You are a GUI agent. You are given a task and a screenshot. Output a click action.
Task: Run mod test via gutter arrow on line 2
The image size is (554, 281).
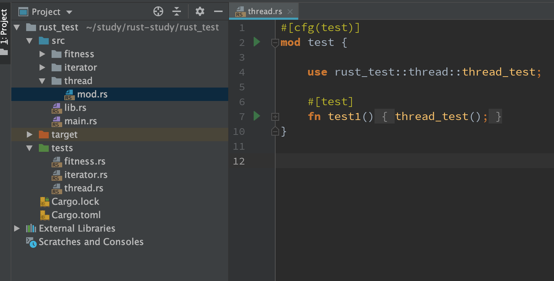pos(257,42)
